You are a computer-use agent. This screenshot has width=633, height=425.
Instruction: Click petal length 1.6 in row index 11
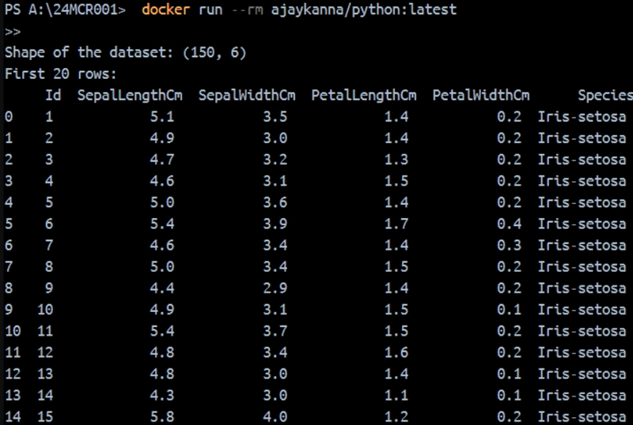pyautogui.click(x=396, y=352)
